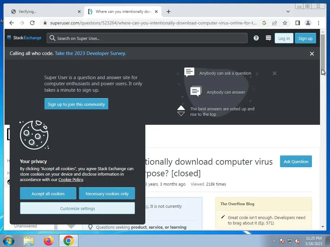Click the Ask Question button

(296, 161)
